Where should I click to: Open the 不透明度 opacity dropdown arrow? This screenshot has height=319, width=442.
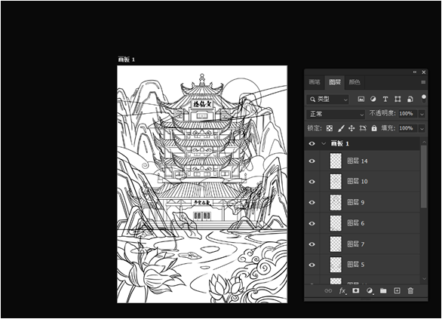pos(422,114)
